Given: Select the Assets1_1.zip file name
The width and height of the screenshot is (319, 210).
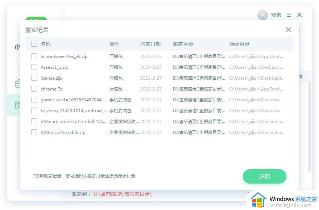Looking at the screenshot, I should coord(54,67).
